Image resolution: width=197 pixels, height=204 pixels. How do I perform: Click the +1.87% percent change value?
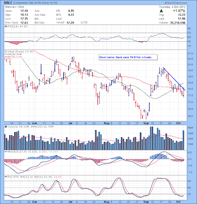(x=179, y=11)
